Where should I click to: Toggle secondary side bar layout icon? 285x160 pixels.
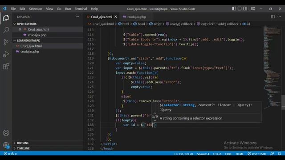(x=245, y=8)
